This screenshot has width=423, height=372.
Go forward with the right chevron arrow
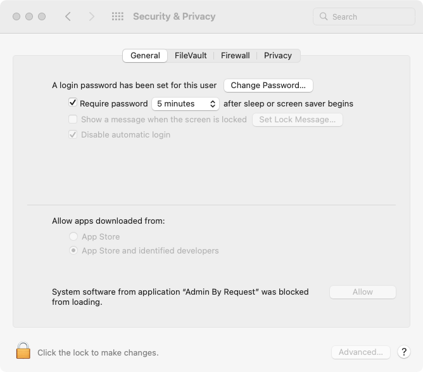tap(92, 16)
